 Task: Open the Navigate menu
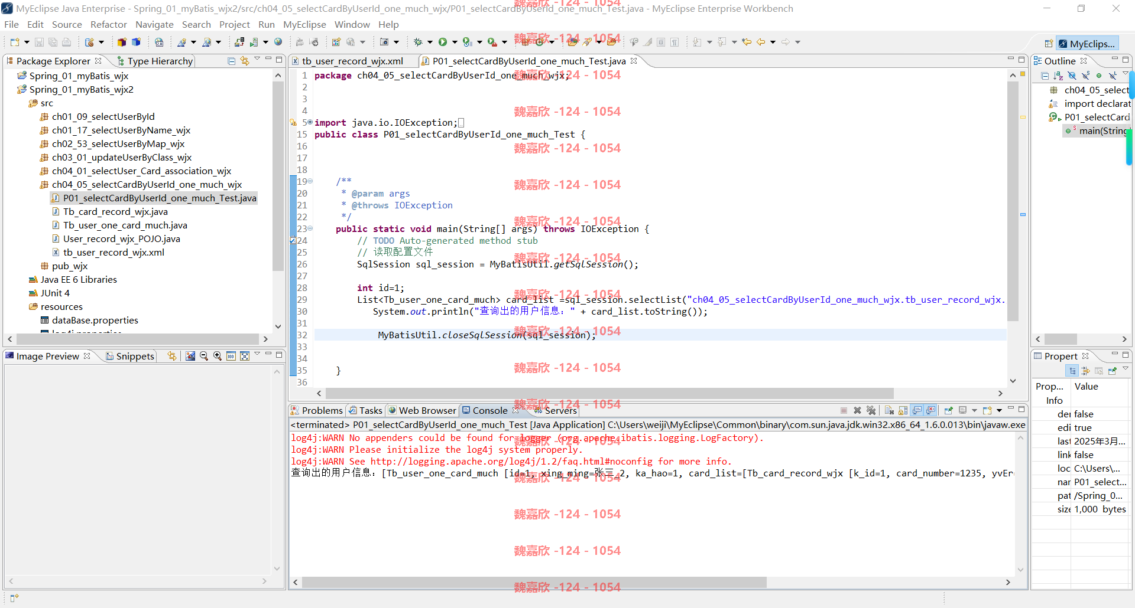(x=154, y=24)
